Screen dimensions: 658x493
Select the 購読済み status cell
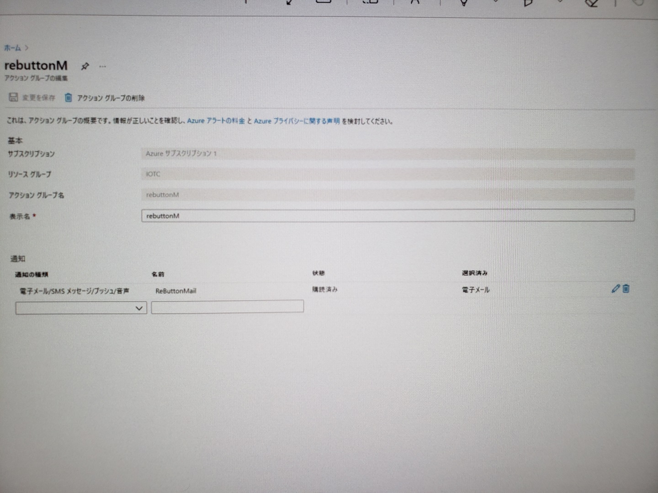pos(325,289)
